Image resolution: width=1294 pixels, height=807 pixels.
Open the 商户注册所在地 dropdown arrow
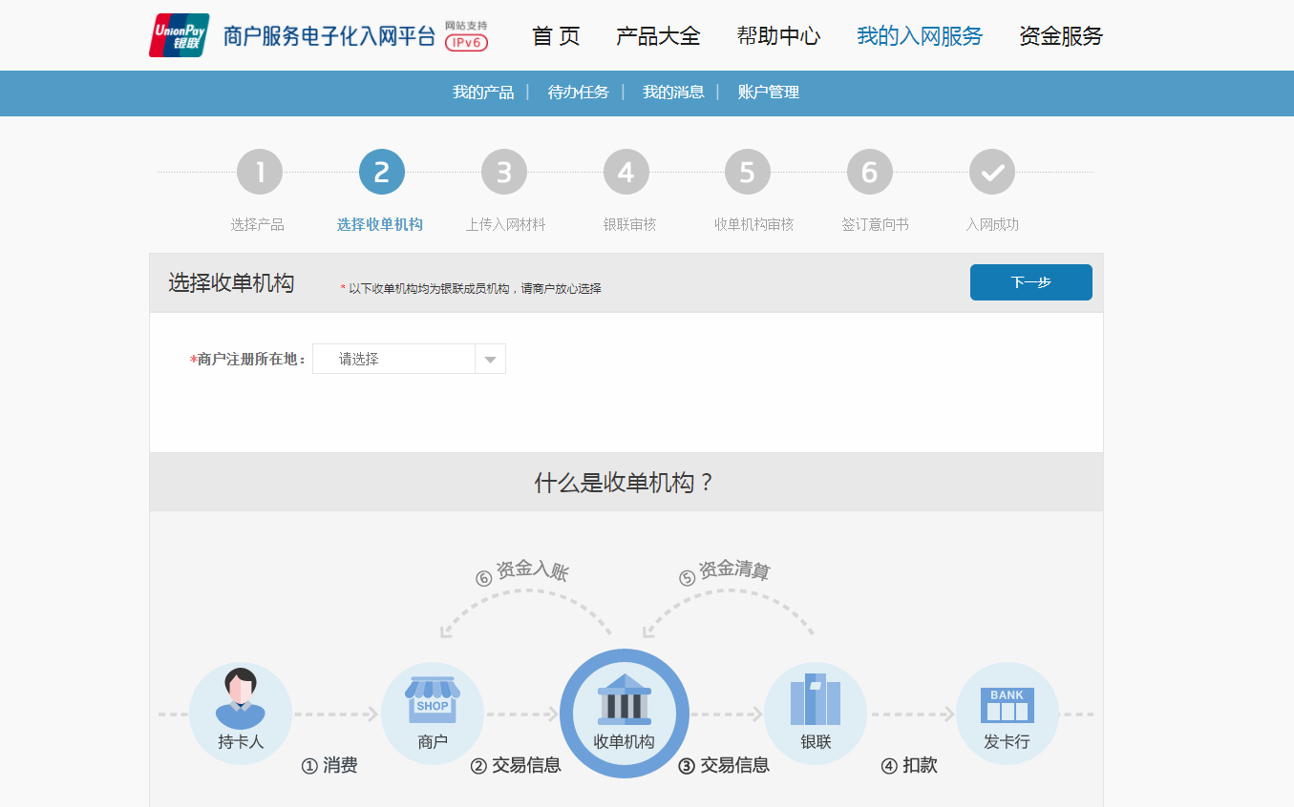point(490,359)
